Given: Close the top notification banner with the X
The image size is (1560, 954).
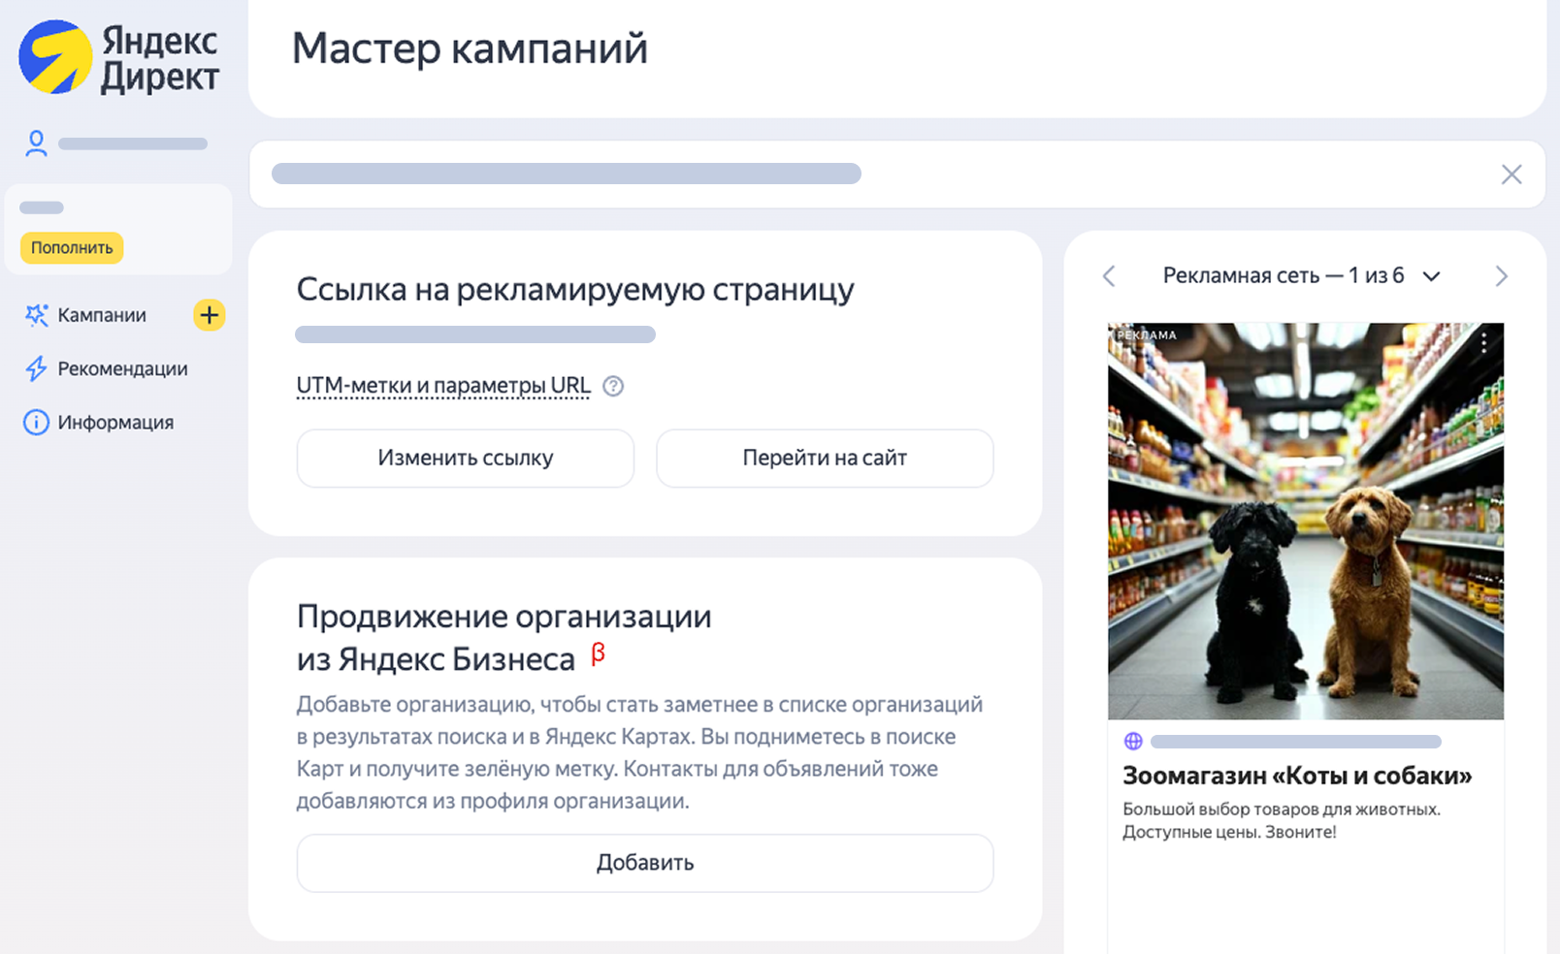Looking at the screenshot, I should [x=1511, y=175].
